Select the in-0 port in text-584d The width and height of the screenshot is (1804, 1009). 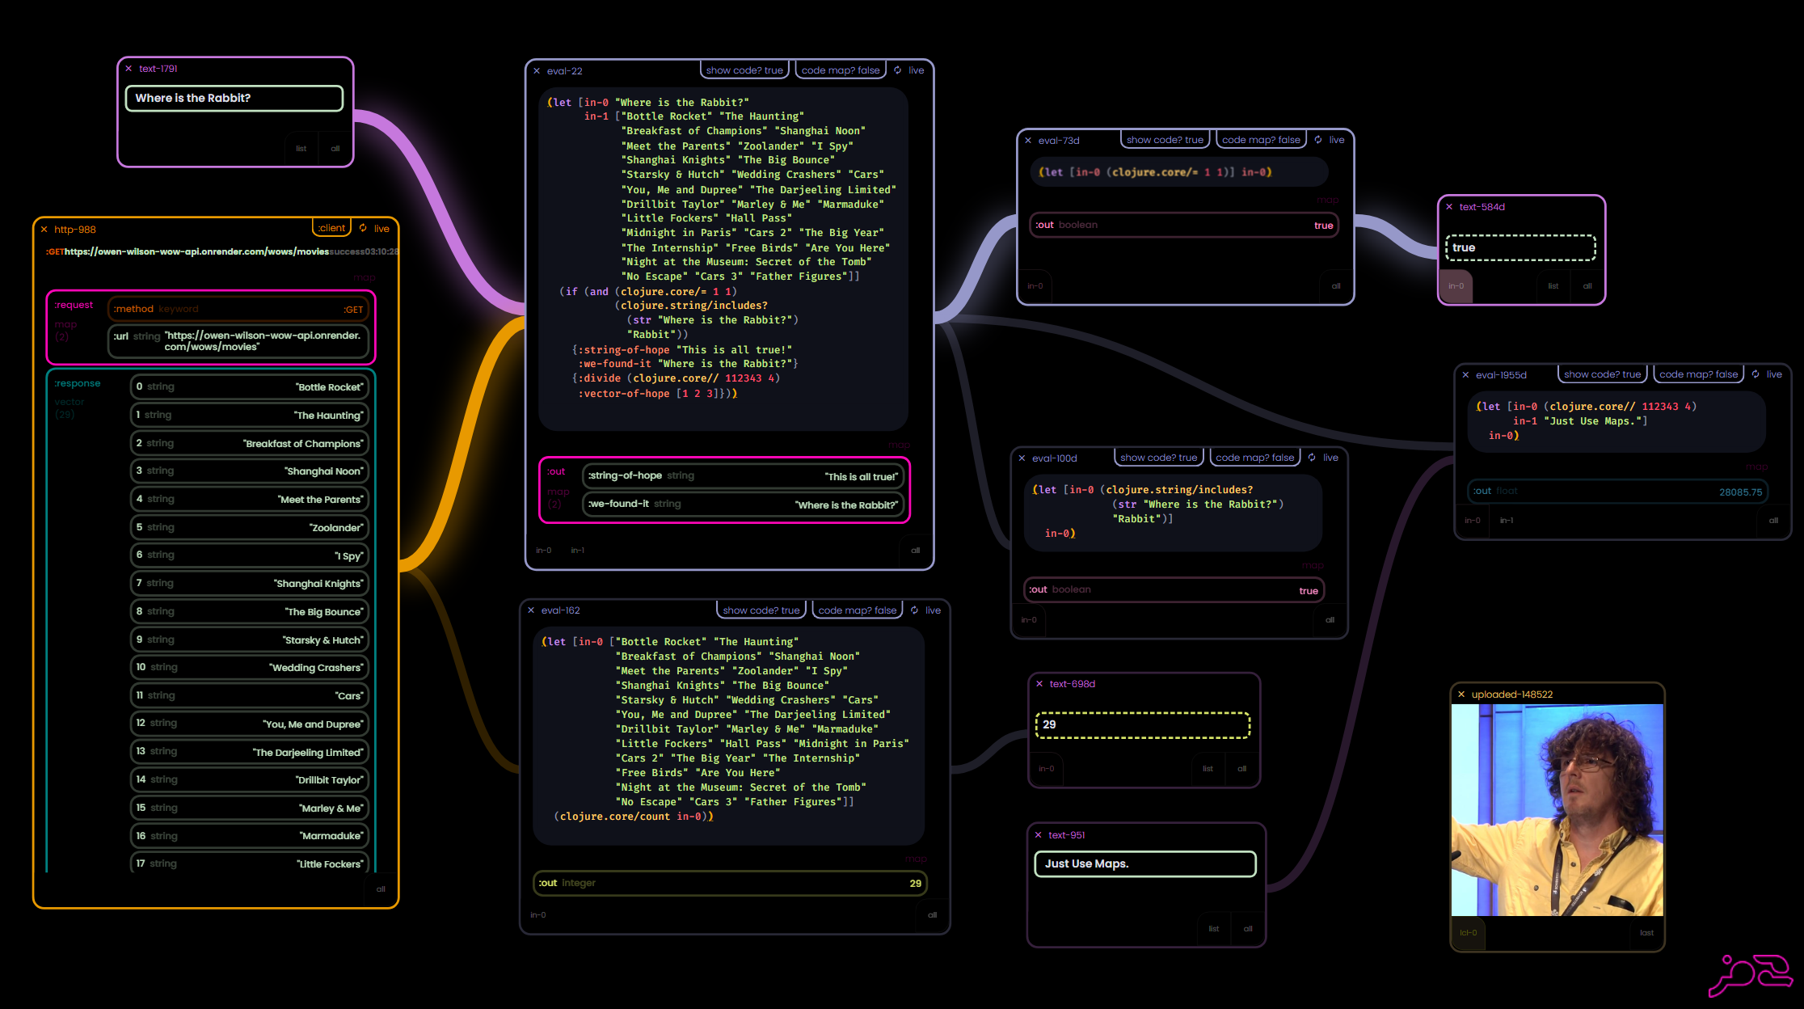(x=1456, y=286)
